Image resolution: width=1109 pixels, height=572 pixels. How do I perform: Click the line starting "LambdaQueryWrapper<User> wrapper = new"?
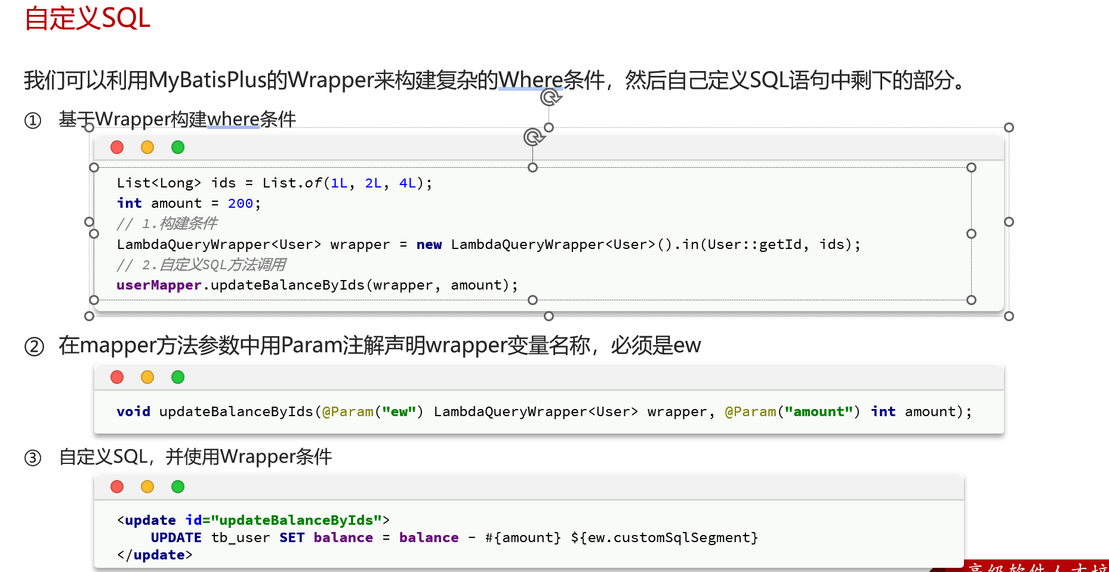click(489, 244)
